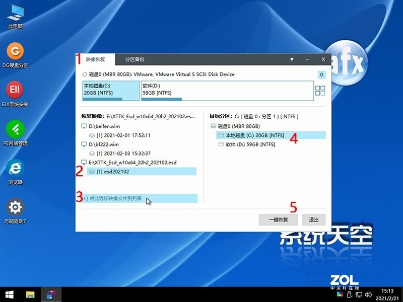Click the refresh icon beside 磁盘0
This screenshot has height=302, width=403.
(85, 74)
